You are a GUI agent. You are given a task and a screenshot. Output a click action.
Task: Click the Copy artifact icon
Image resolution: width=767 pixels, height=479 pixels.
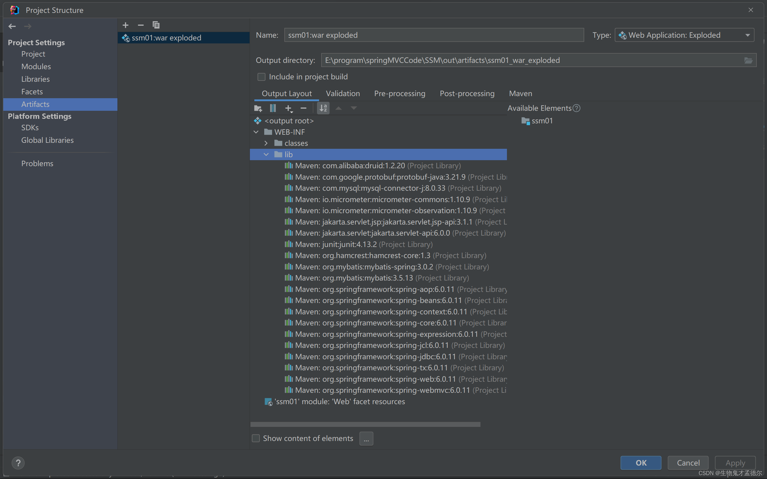(x=156, y=25)
